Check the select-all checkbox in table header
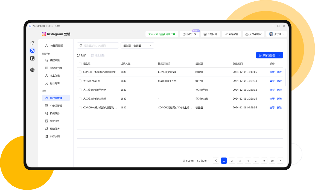315x190 pixels. coord(80,64)
